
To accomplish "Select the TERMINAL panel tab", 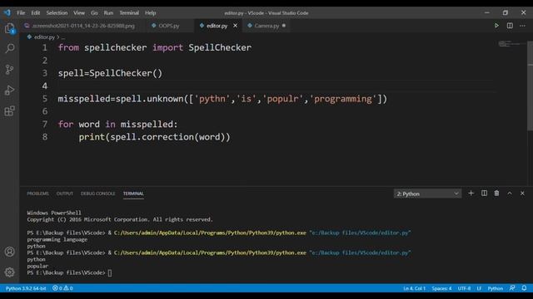I will (x=133, y=194).
